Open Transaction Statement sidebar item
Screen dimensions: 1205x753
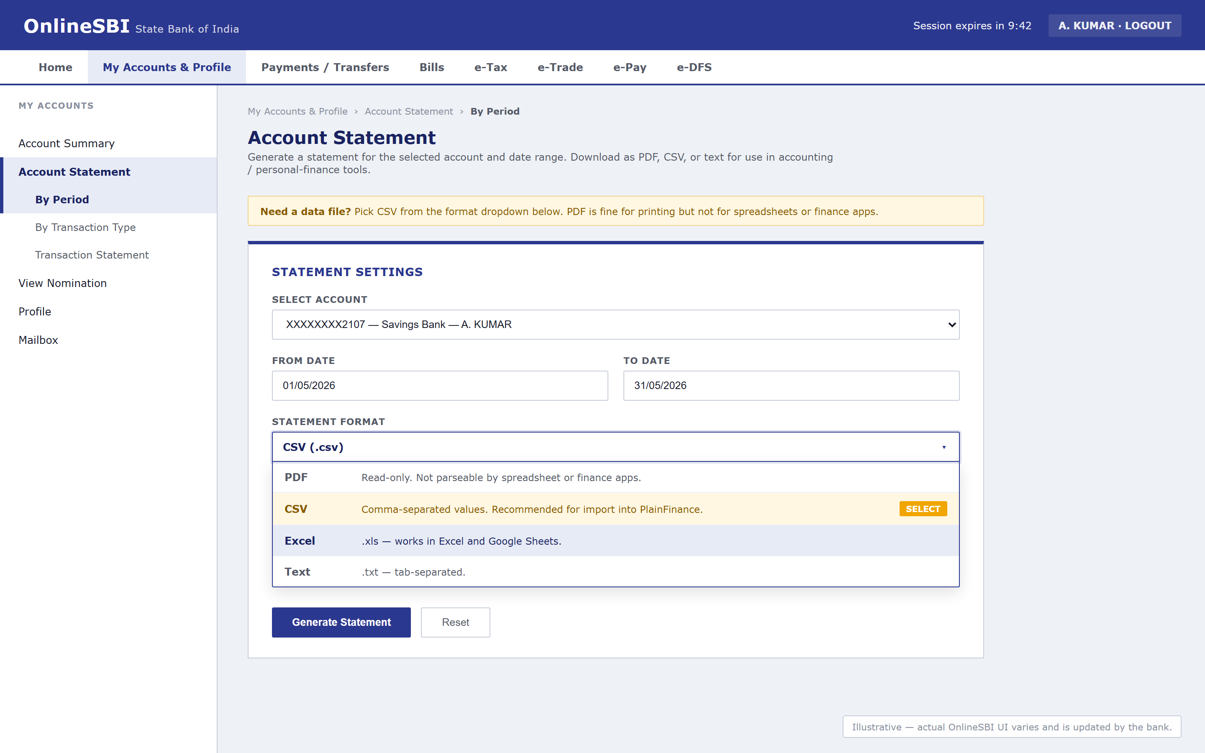[108, 255]
